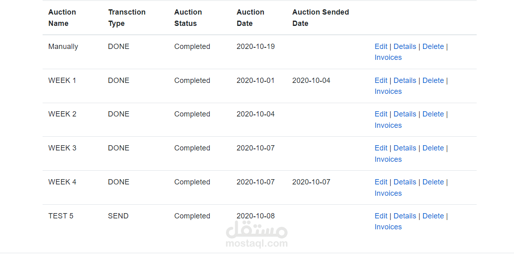View Details of WEEK 1 auction
Image resolution: width=514 pixels, height=254 pixels.
tap(404, 80)
